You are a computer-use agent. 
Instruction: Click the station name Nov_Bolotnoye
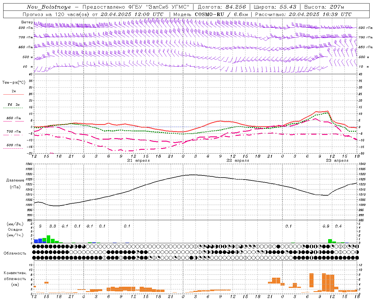(x=49, y=7)
